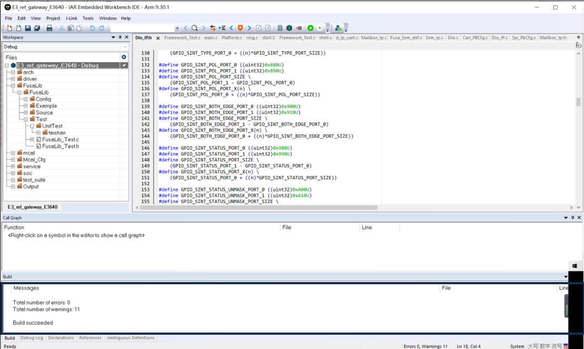This screenshot has width=584, height=349.
Task: Pin the Workspace panel
Action: pyautogui.click(x=120, y=37)
